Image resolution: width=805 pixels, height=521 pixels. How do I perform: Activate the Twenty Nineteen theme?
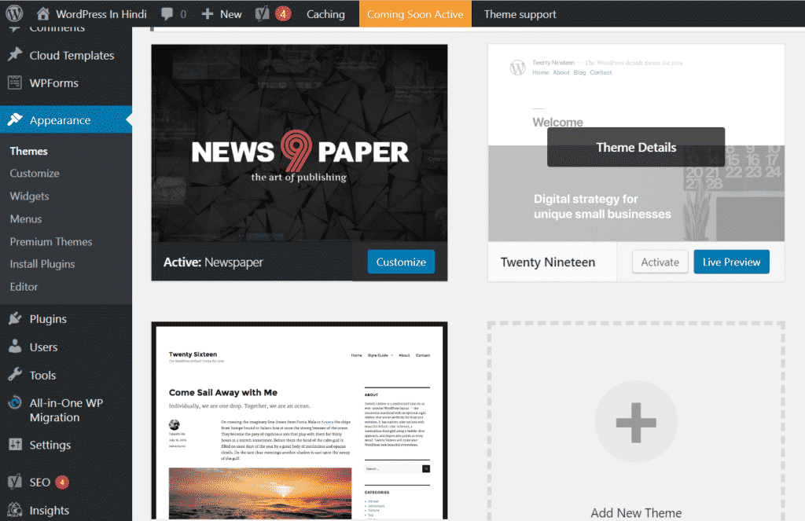click(660, 262)
